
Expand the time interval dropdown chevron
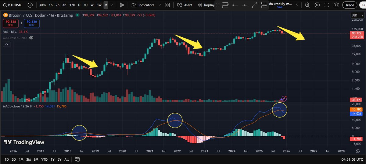(x=112, y=5)
